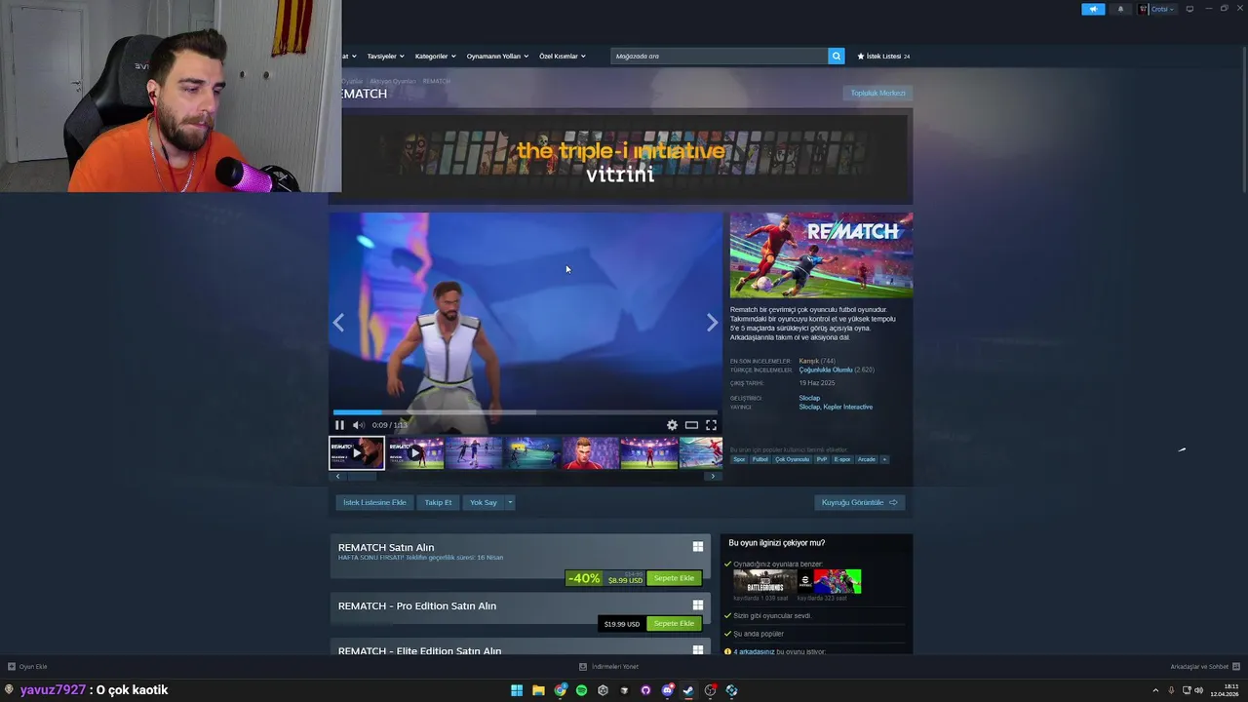
Task: Open publisher Kepler Interactive link
Action: tap(847, 407)
